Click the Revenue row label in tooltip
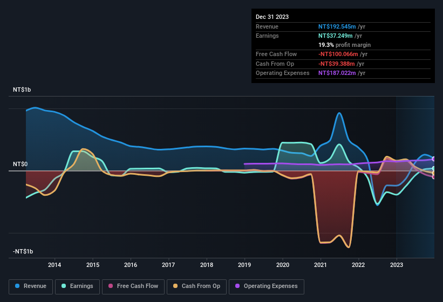Screen dimensions: 443x302 click(267, 26)
